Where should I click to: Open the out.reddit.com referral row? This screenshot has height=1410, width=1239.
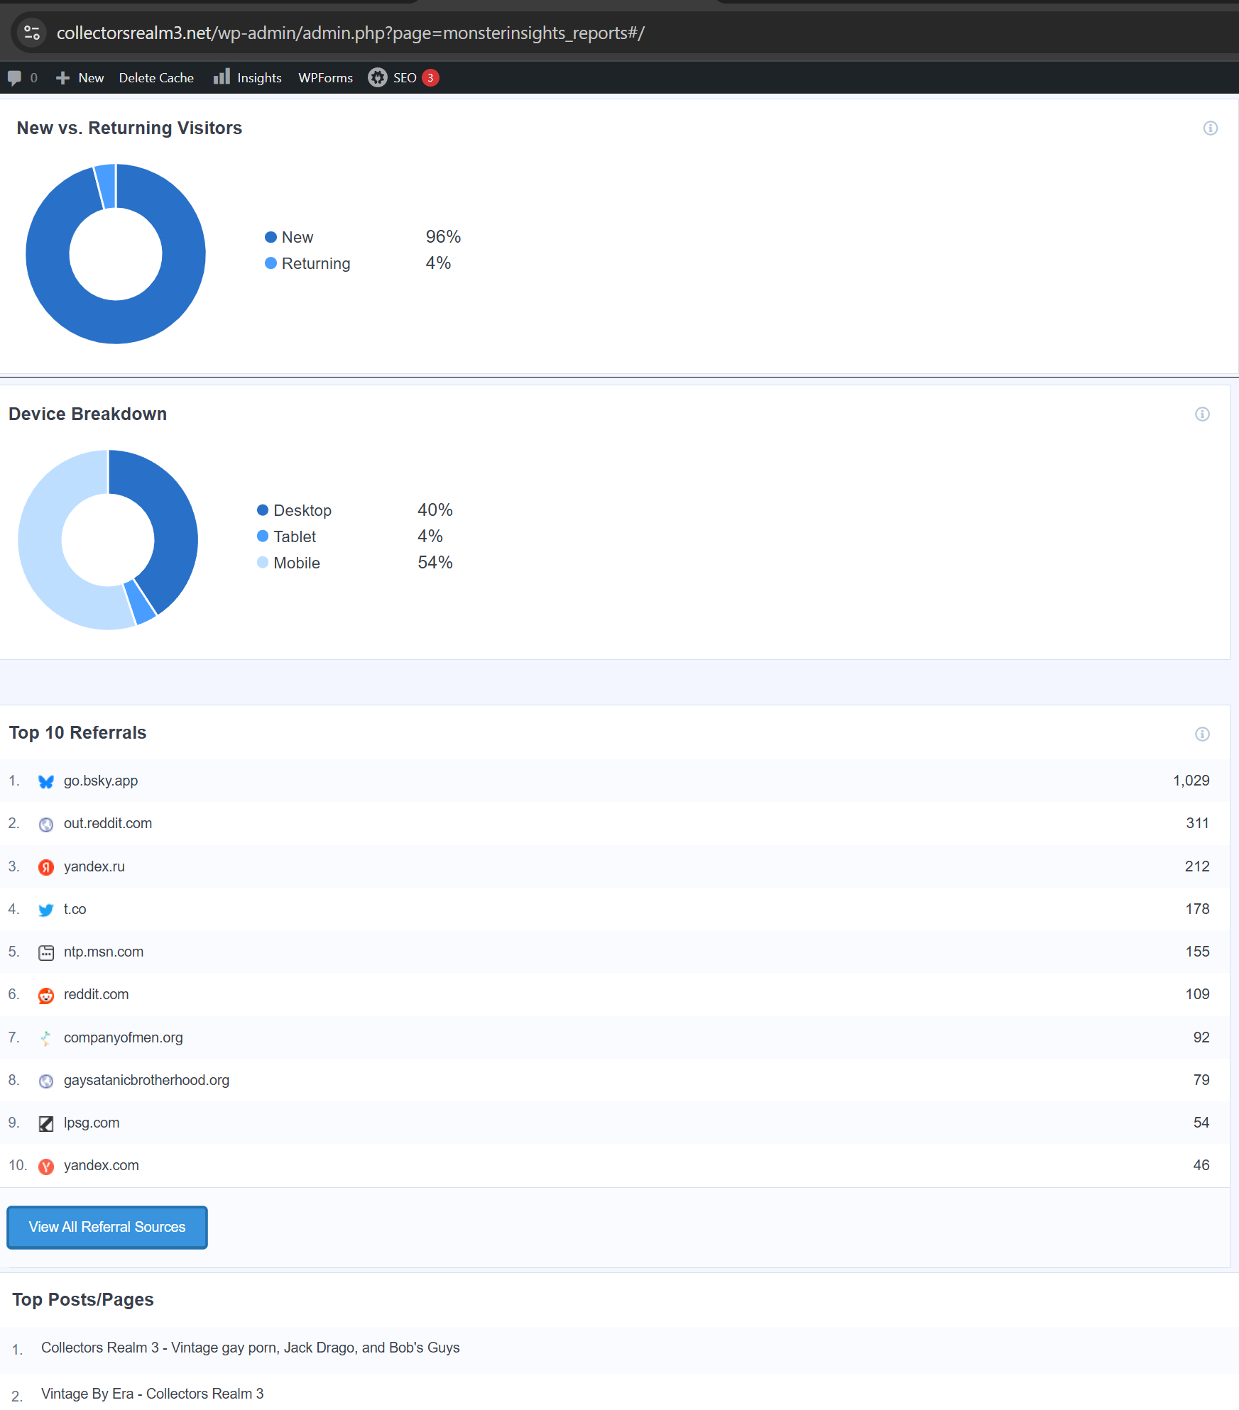[615, 823]
